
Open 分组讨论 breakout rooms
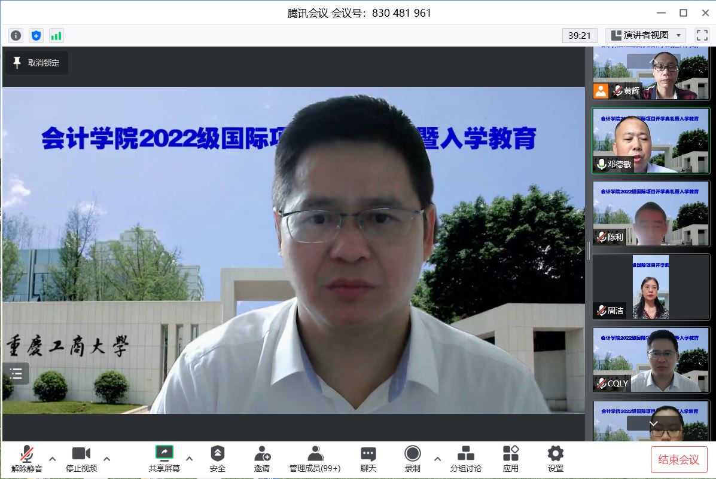(x=465, y=459)
